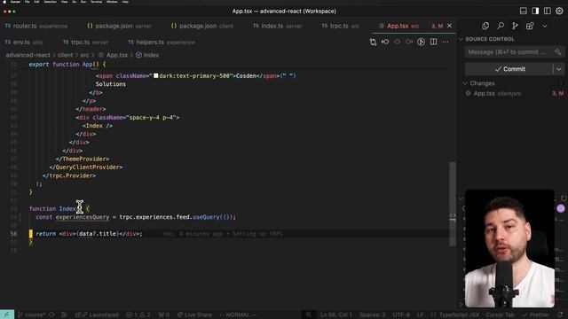Click the generate commit message sparkle icon
This screenshot has width=568, height=319.
(x=558, y=52)
